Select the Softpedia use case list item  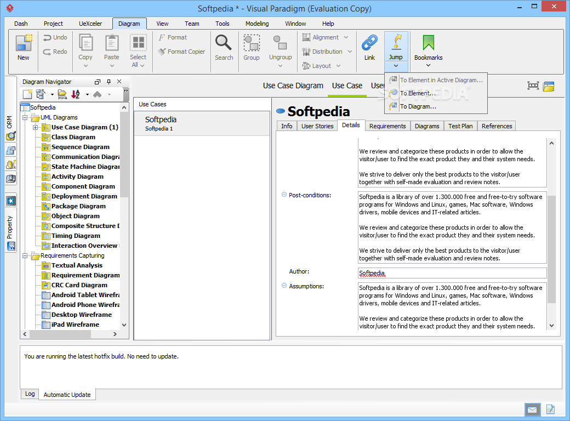(202, 123)
